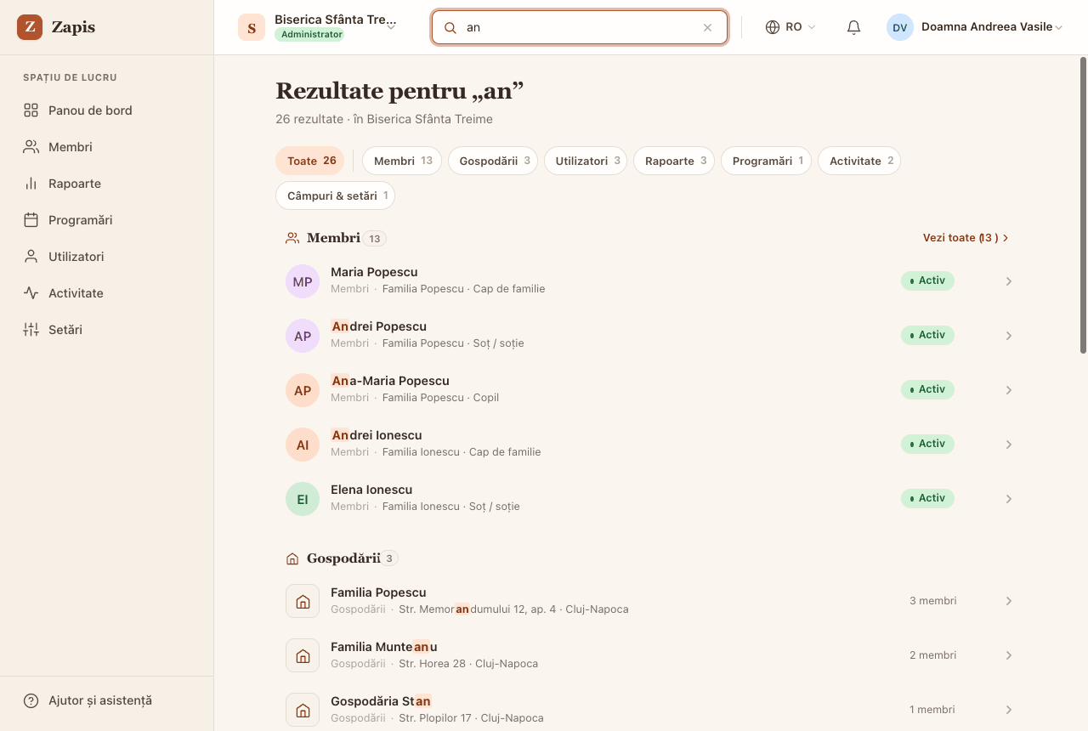Open Ajutor și asistență link
The width and height of the screenshot is (1088, 731).
tap(106, 701)
